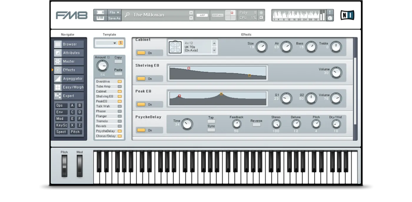
Task: Turn off the PsycheDelay On switch
Action: pos(141,130)
